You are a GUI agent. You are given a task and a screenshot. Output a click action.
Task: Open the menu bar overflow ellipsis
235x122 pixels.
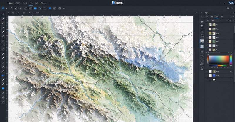pyautogui.click(x=49, y=3)
